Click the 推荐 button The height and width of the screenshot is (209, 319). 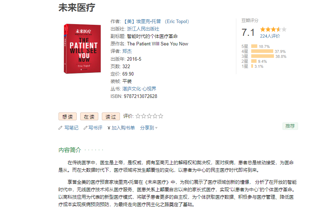pos(290,126)
